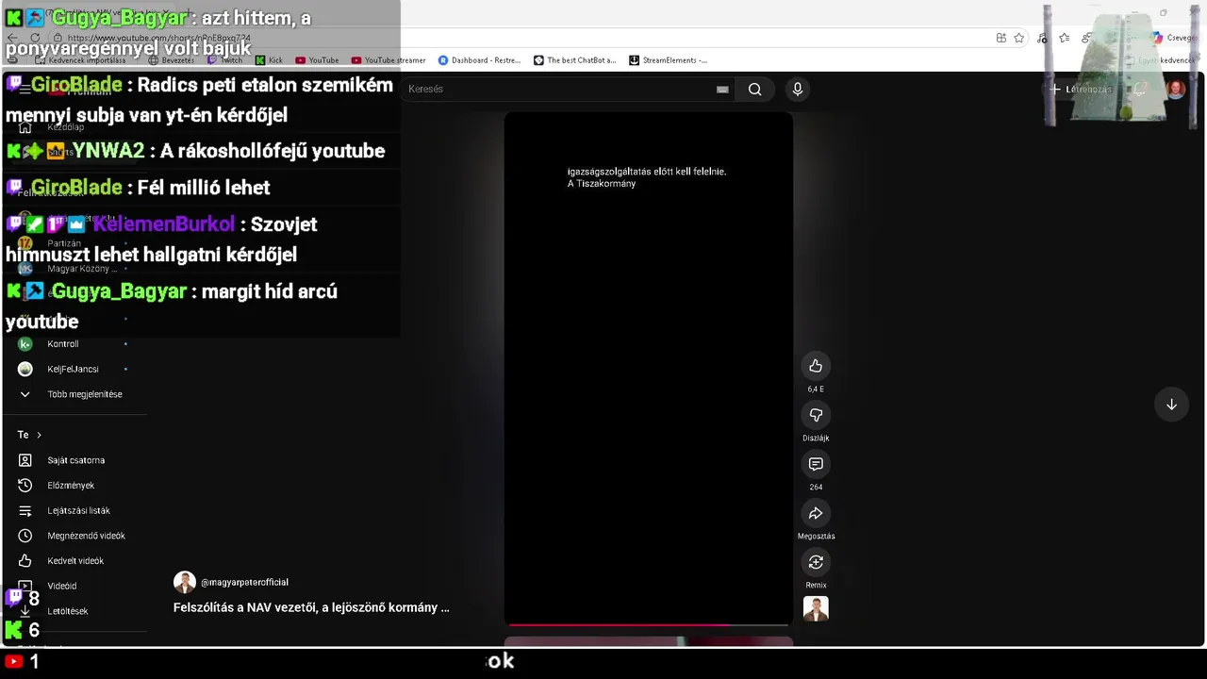Open the Csevegés Copilot button
The width and height of the screenshot is (1207, 679).
coord(1173,38)
